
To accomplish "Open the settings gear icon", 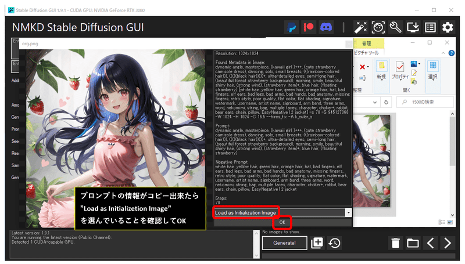I will (x=448, y=27).
